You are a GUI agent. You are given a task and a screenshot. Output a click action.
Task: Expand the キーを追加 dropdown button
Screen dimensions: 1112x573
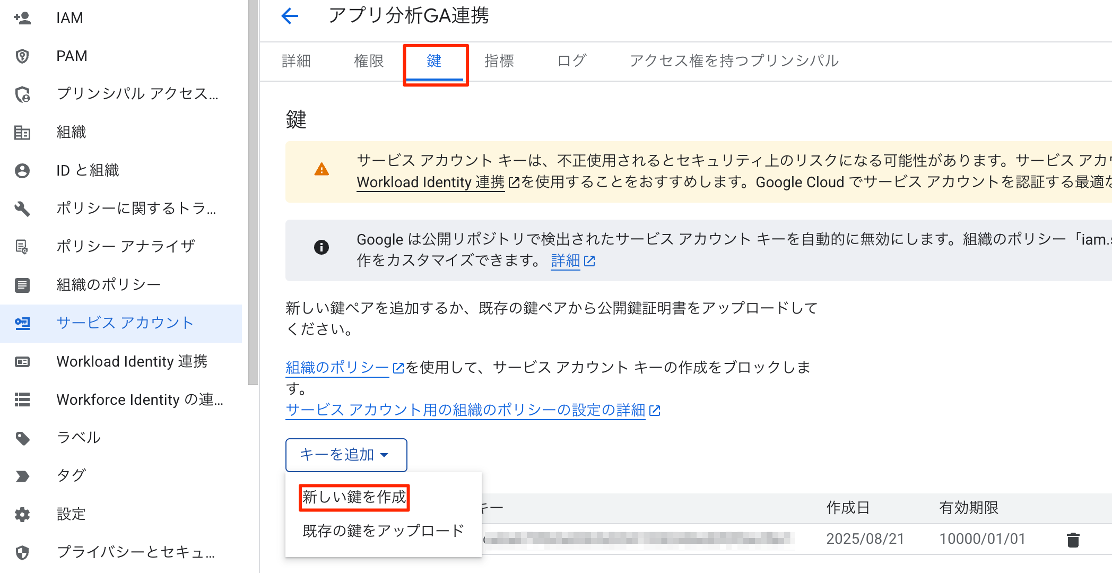(x=346, y=455)
